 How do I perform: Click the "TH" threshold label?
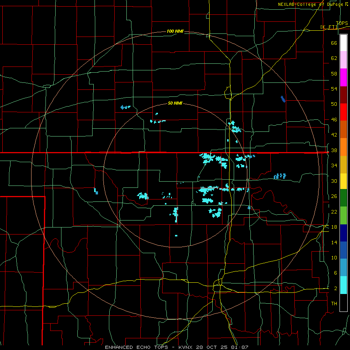click(334, 304)
